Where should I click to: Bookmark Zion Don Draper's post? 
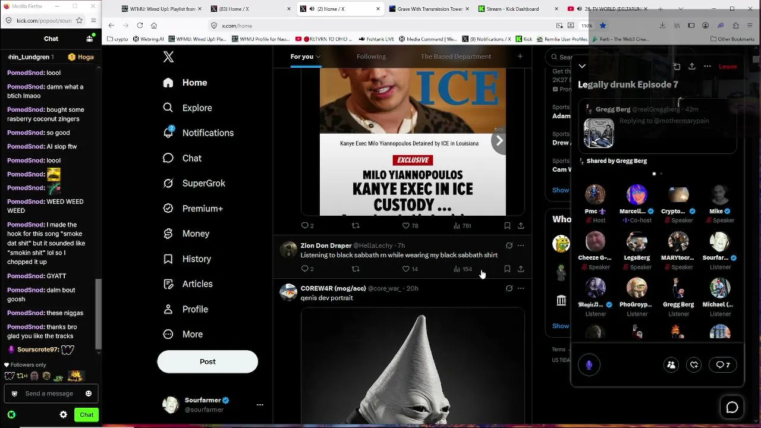point(507,269)
